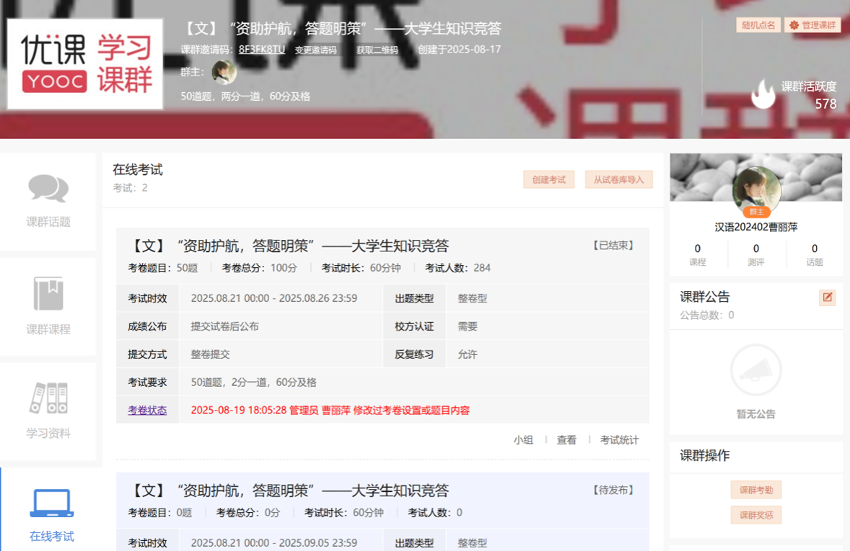850x551 pixels.
Task: Open 课群课程 book icon
Action: pyautogui.click(x=48, y=294)
